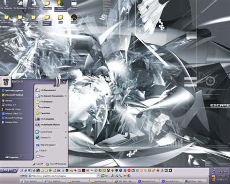Open Winamp in the Start menu

7,100
